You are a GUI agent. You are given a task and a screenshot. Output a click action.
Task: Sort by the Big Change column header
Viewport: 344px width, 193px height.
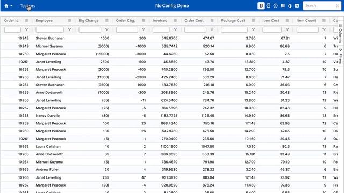[89, 20]
